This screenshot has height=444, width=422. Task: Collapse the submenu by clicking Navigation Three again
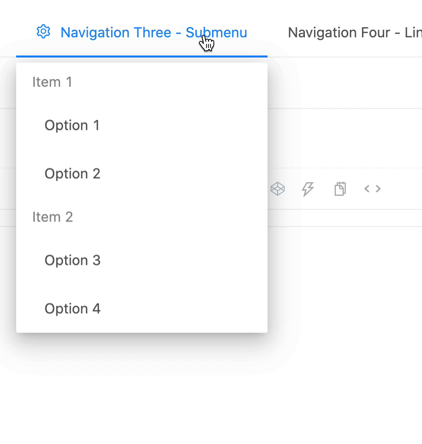[153, 32]
